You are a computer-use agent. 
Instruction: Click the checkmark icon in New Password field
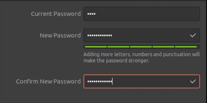193,35
